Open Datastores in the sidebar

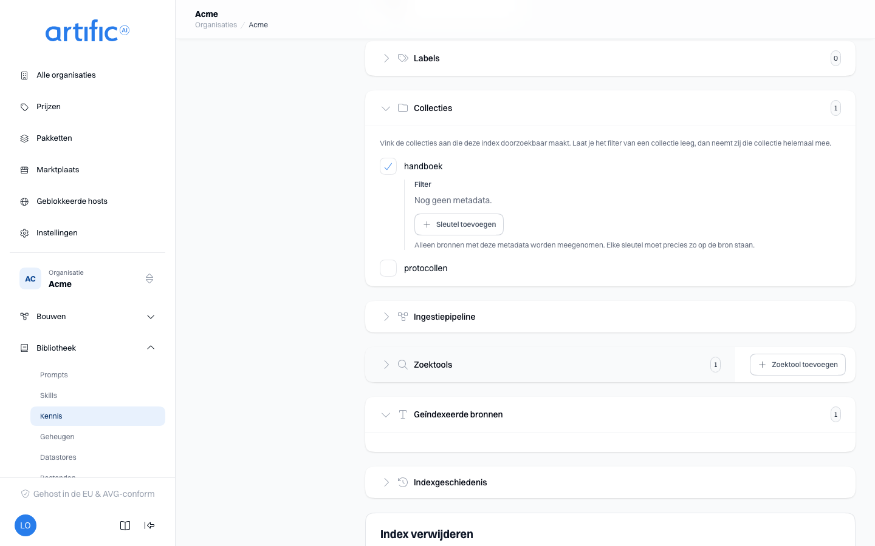pos(98,457)
